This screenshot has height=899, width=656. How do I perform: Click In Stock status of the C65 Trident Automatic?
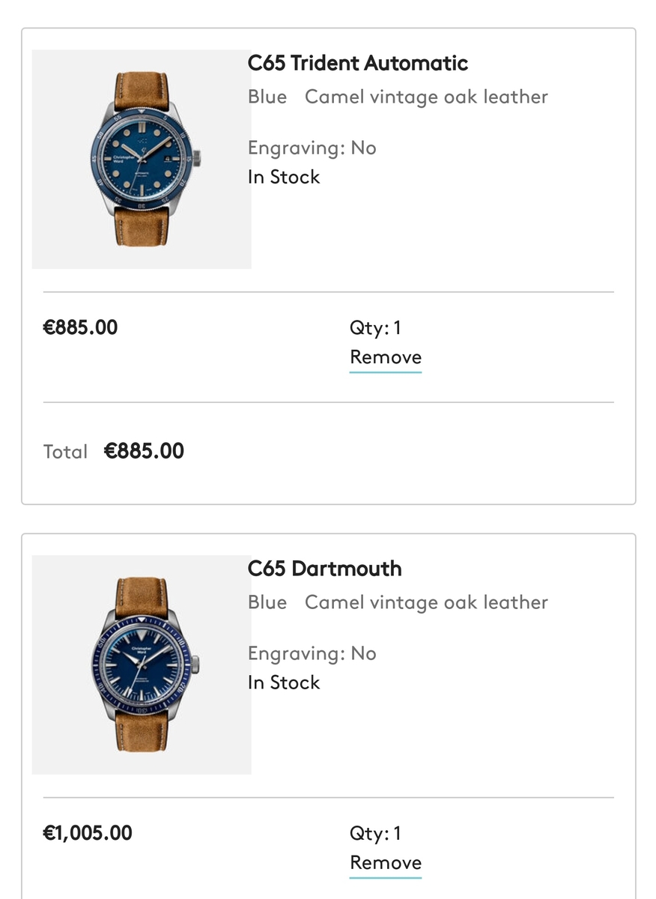point(284,178)
